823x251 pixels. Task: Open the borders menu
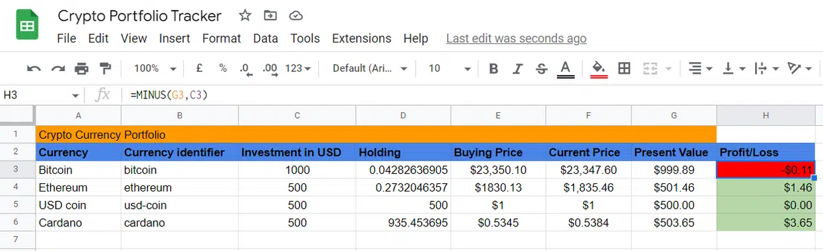pyautogui.click(x=624, y=68)
